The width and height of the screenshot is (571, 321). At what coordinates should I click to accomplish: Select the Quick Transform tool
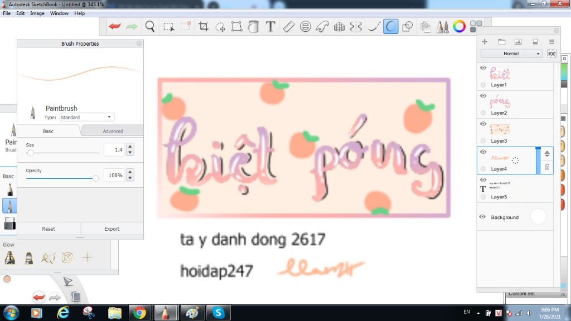pos(220,27)
